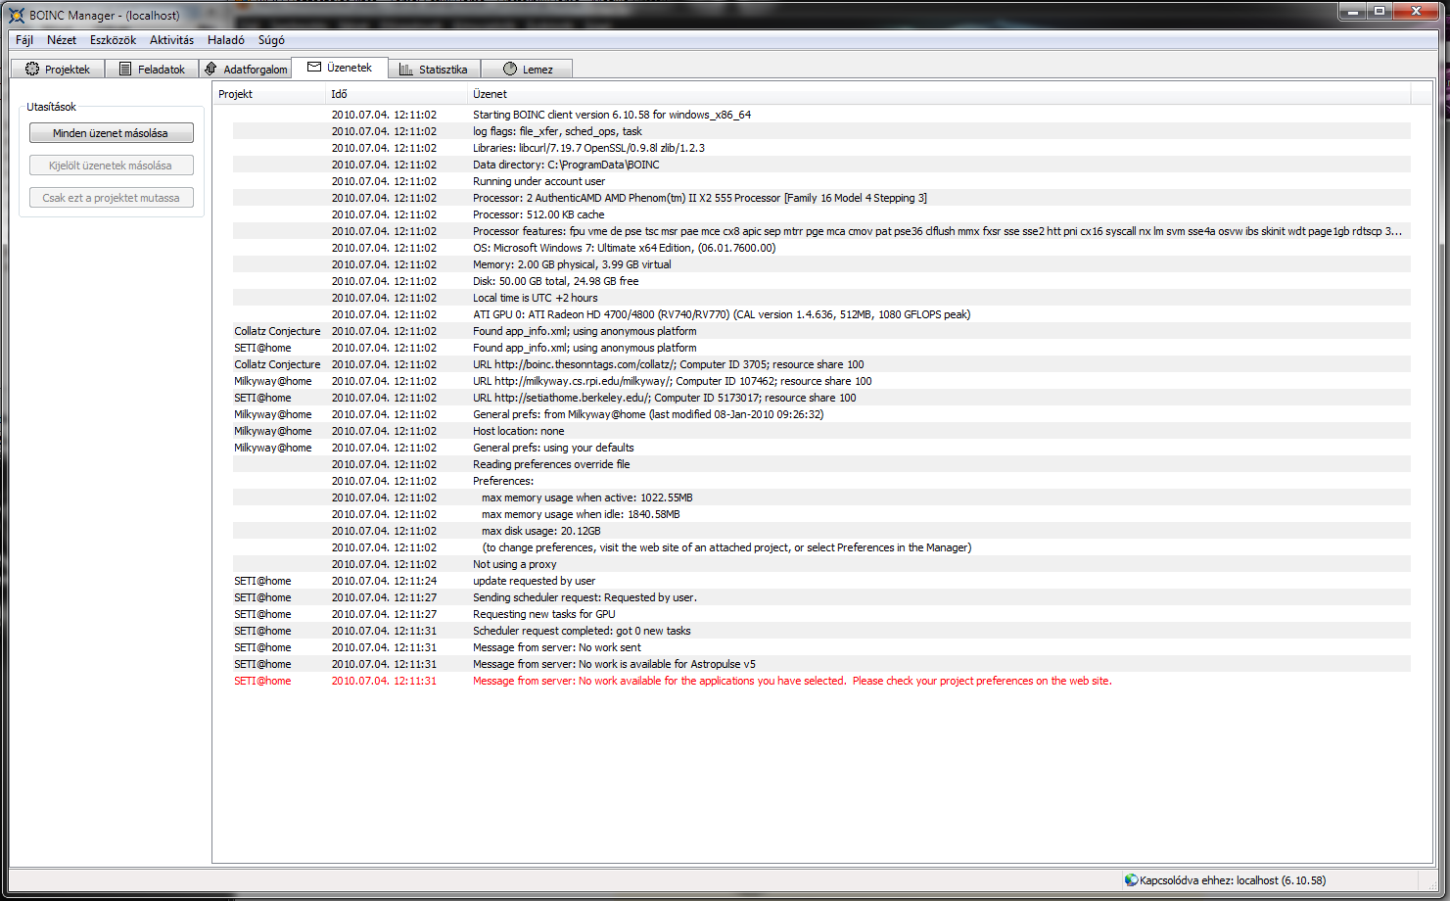Switch to the Adatforgalom tab
This screenshot has height=901, width=1450.
click(x=245, y=70)
